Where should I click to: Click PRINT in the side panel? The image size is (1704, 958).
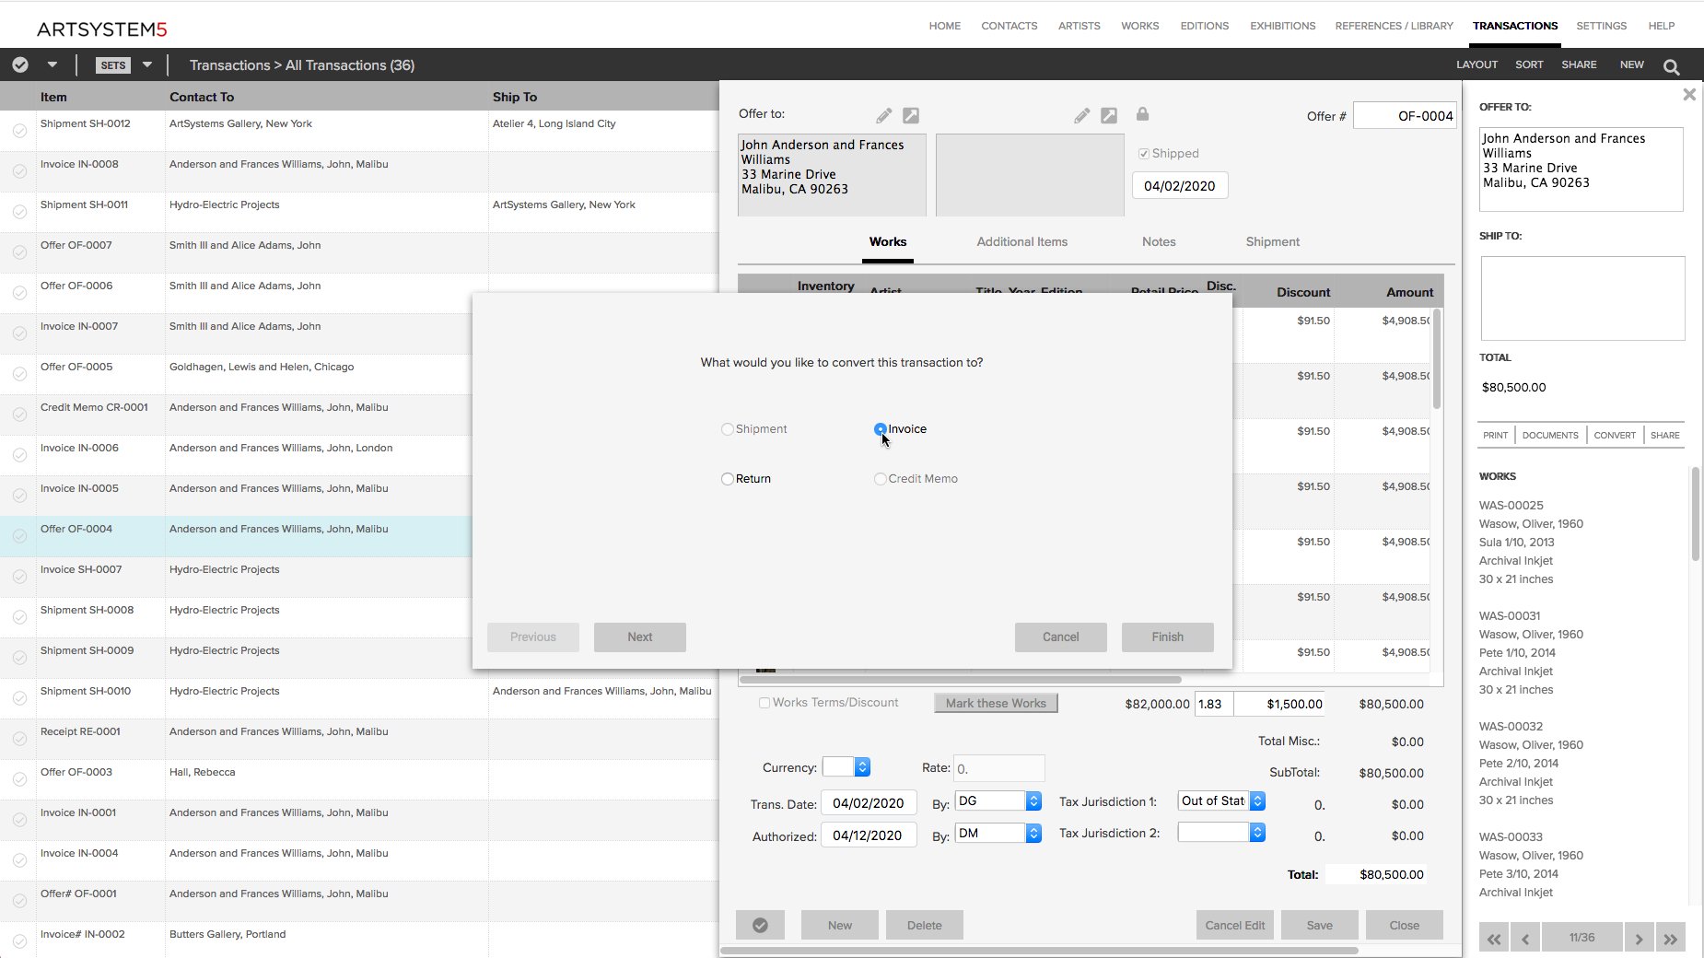1496,435
